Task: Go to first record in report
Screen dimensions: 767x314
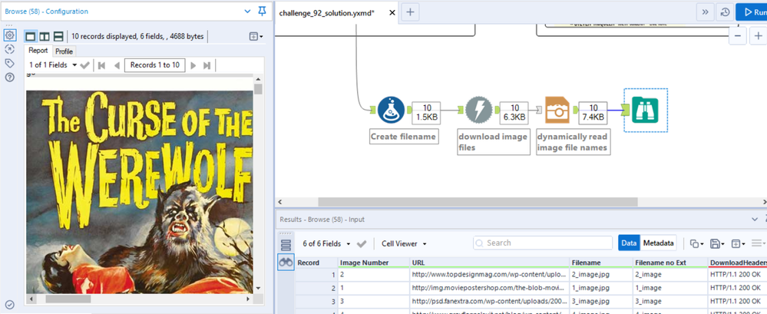Action: (102, 65)
